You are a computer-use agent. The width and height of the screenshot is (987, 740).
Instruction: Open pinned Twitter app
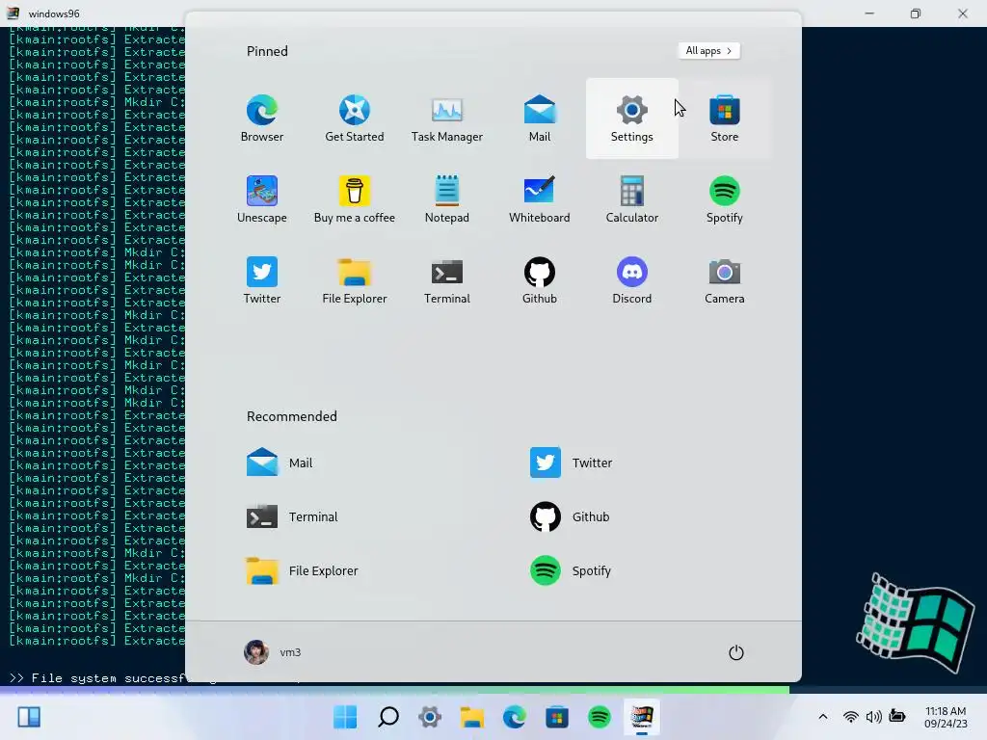point(262,280)
